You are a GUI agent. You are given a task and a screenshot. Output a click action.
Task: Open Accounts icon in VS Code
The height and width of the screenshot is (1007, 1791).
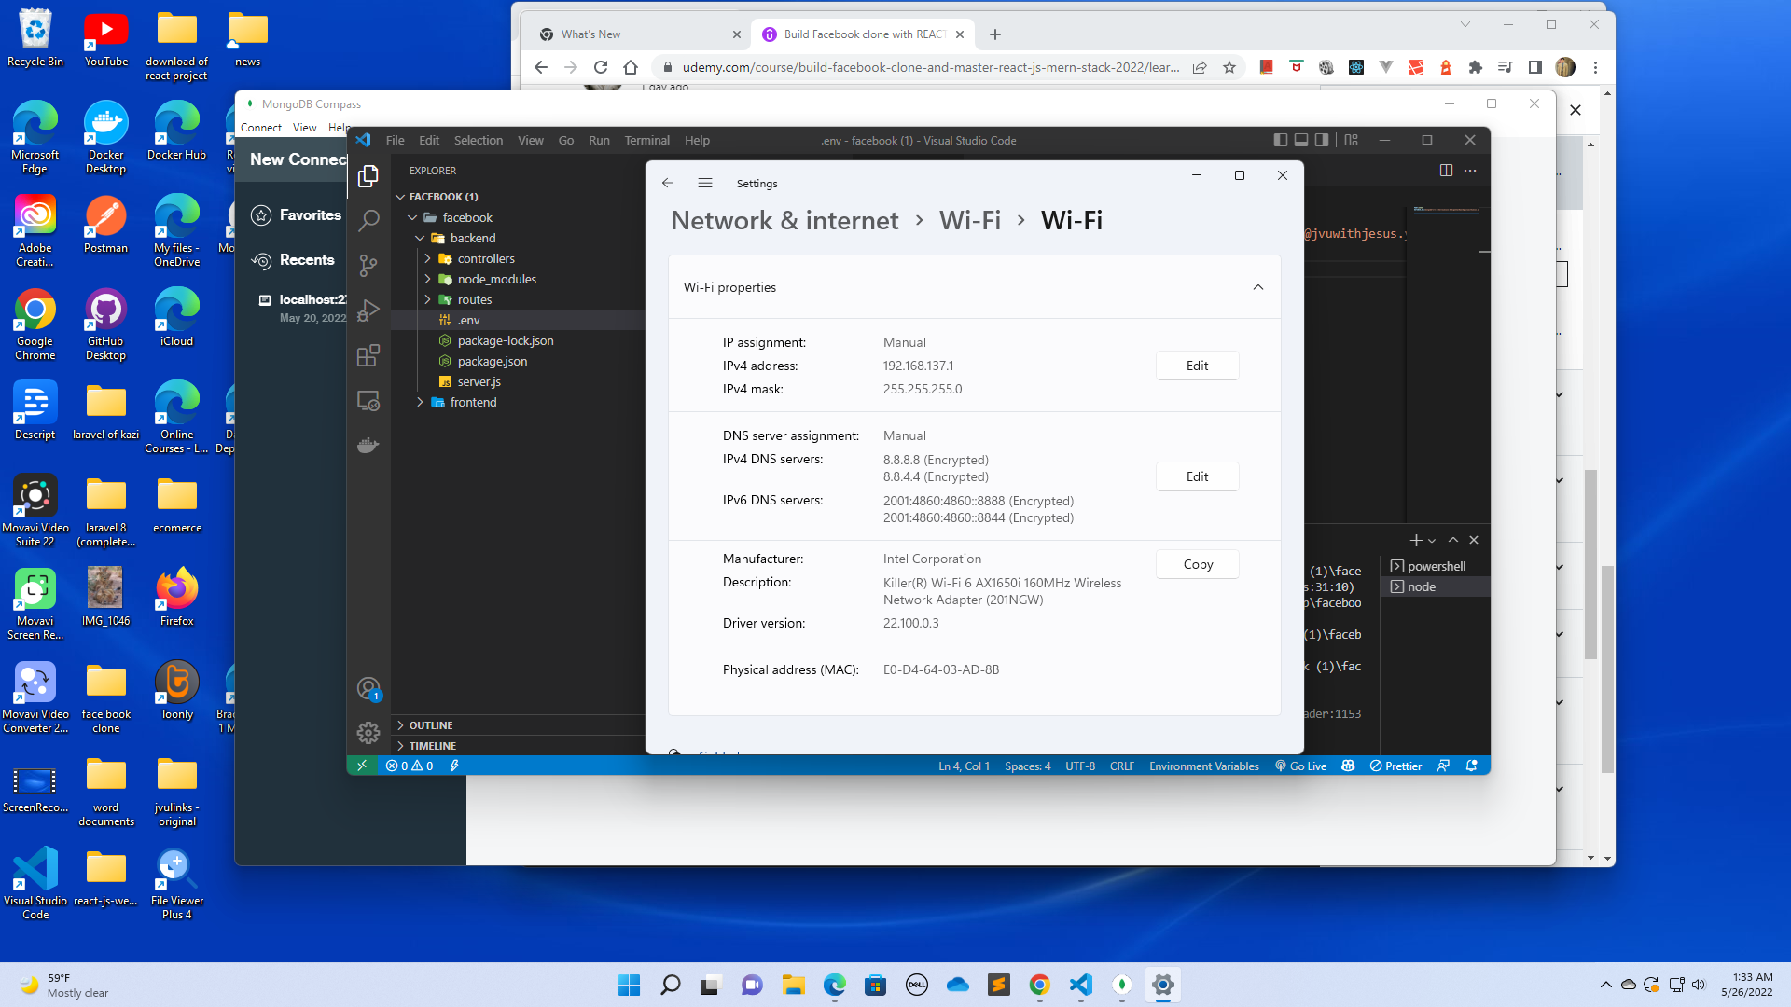[368, 689]
